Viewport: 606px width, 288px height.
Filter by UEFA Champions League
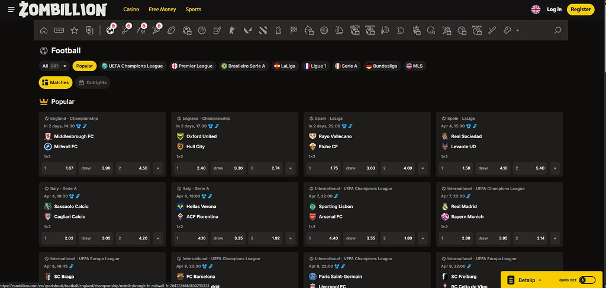(133, 66)
